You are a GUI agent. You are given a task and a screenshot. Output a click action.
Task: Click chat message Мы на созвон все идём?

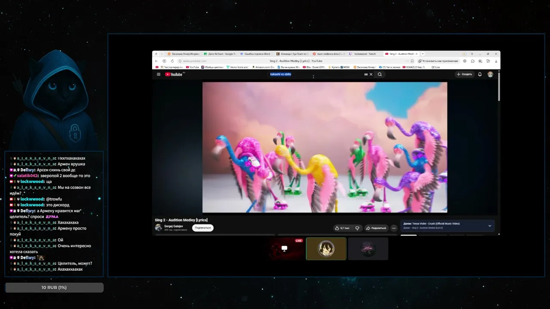[x=50, y=190]
